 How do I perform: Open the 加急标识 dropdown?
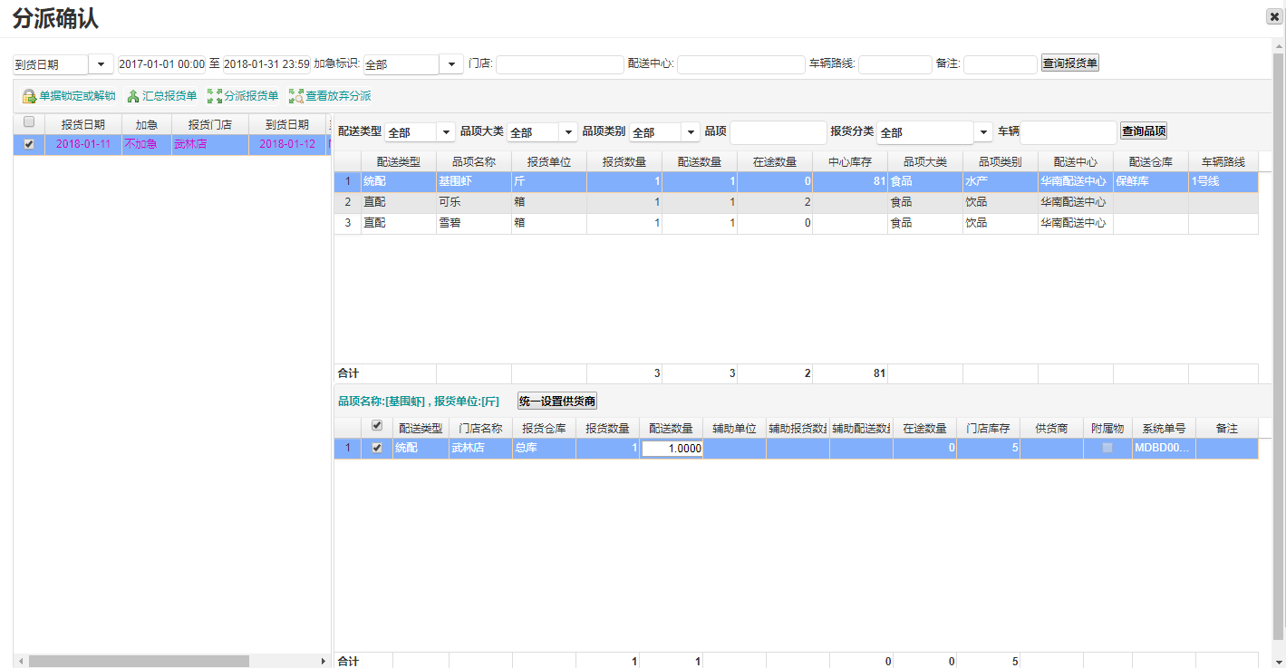[451, 64]
